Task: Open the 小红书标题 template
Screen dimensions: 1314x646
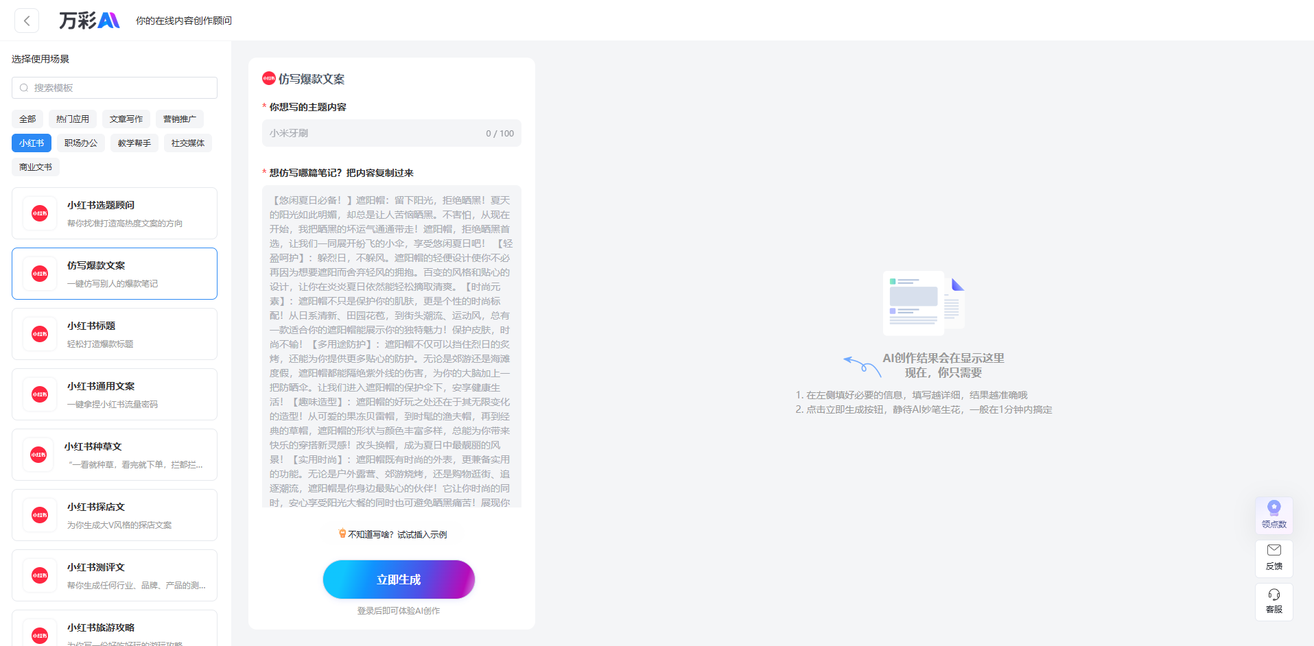Action: pos(115,334)
